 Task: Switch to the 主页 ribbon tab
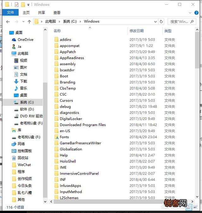coord(26,13)
